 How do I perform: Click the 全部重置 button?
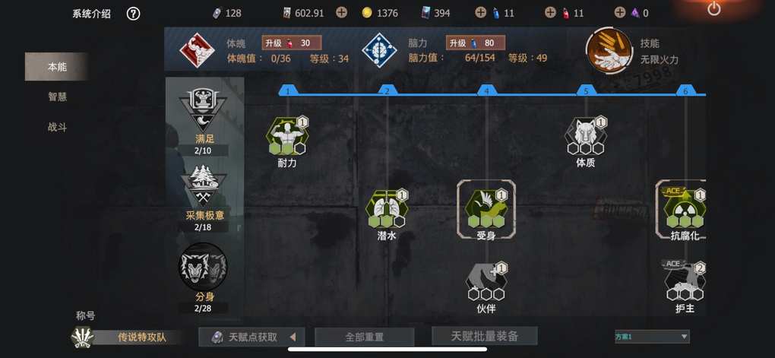click(x=364, y=337)
